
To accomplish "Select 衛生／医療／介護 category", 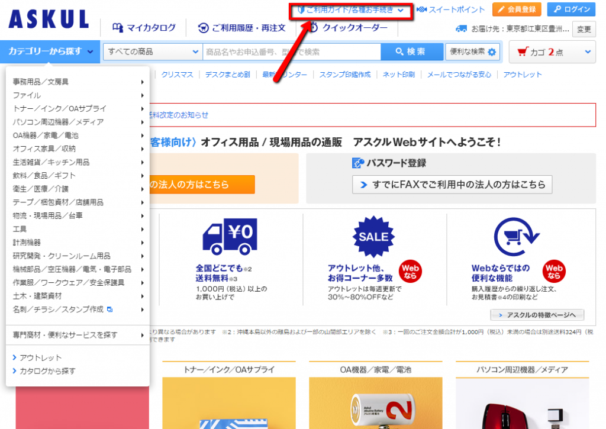I will [x=41, y=189].
